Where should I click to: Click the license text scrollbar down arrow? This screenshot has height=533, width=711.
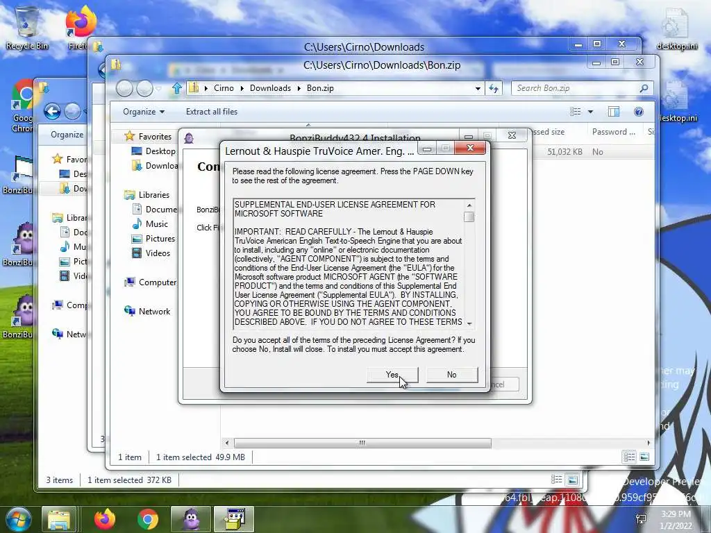point(469,323)
